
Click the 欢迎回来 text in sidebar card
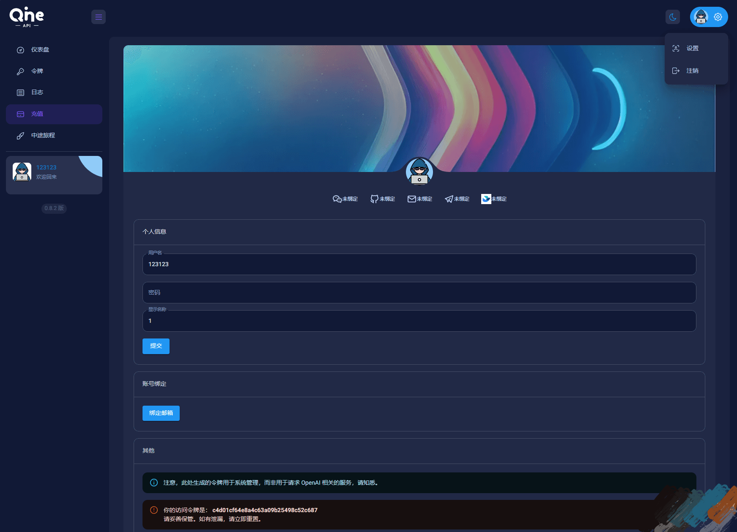point(47,177)
